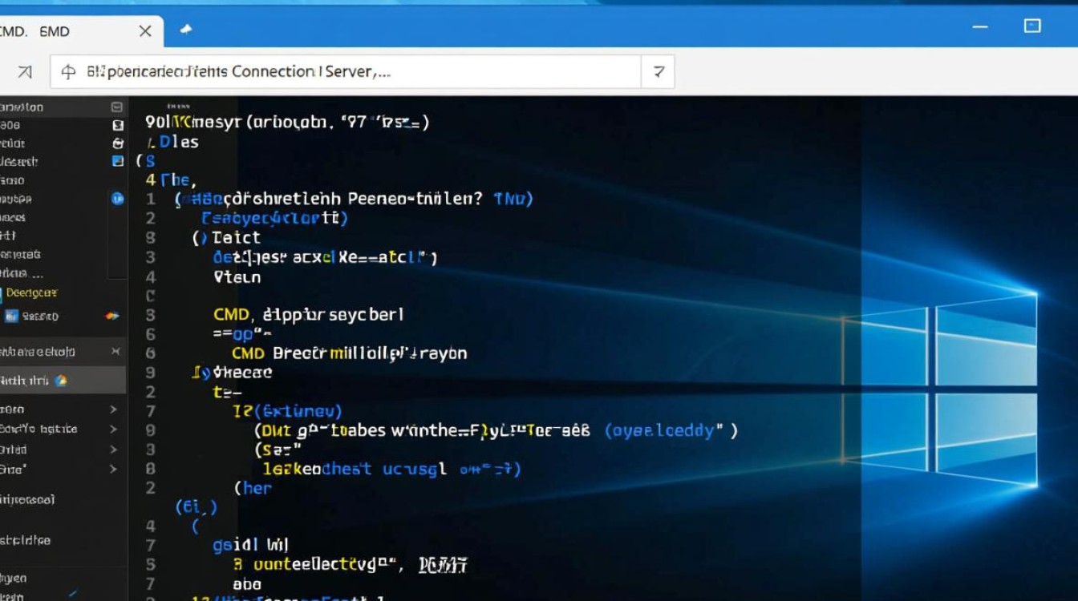This screenshot has height=601, width=1078.
Task: Toggle the second square icon in the sidebar
Action: (118, 125)
